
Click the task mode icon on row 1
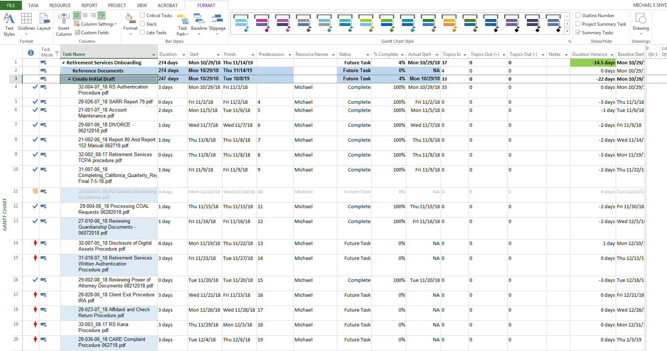tap(43, 62)
